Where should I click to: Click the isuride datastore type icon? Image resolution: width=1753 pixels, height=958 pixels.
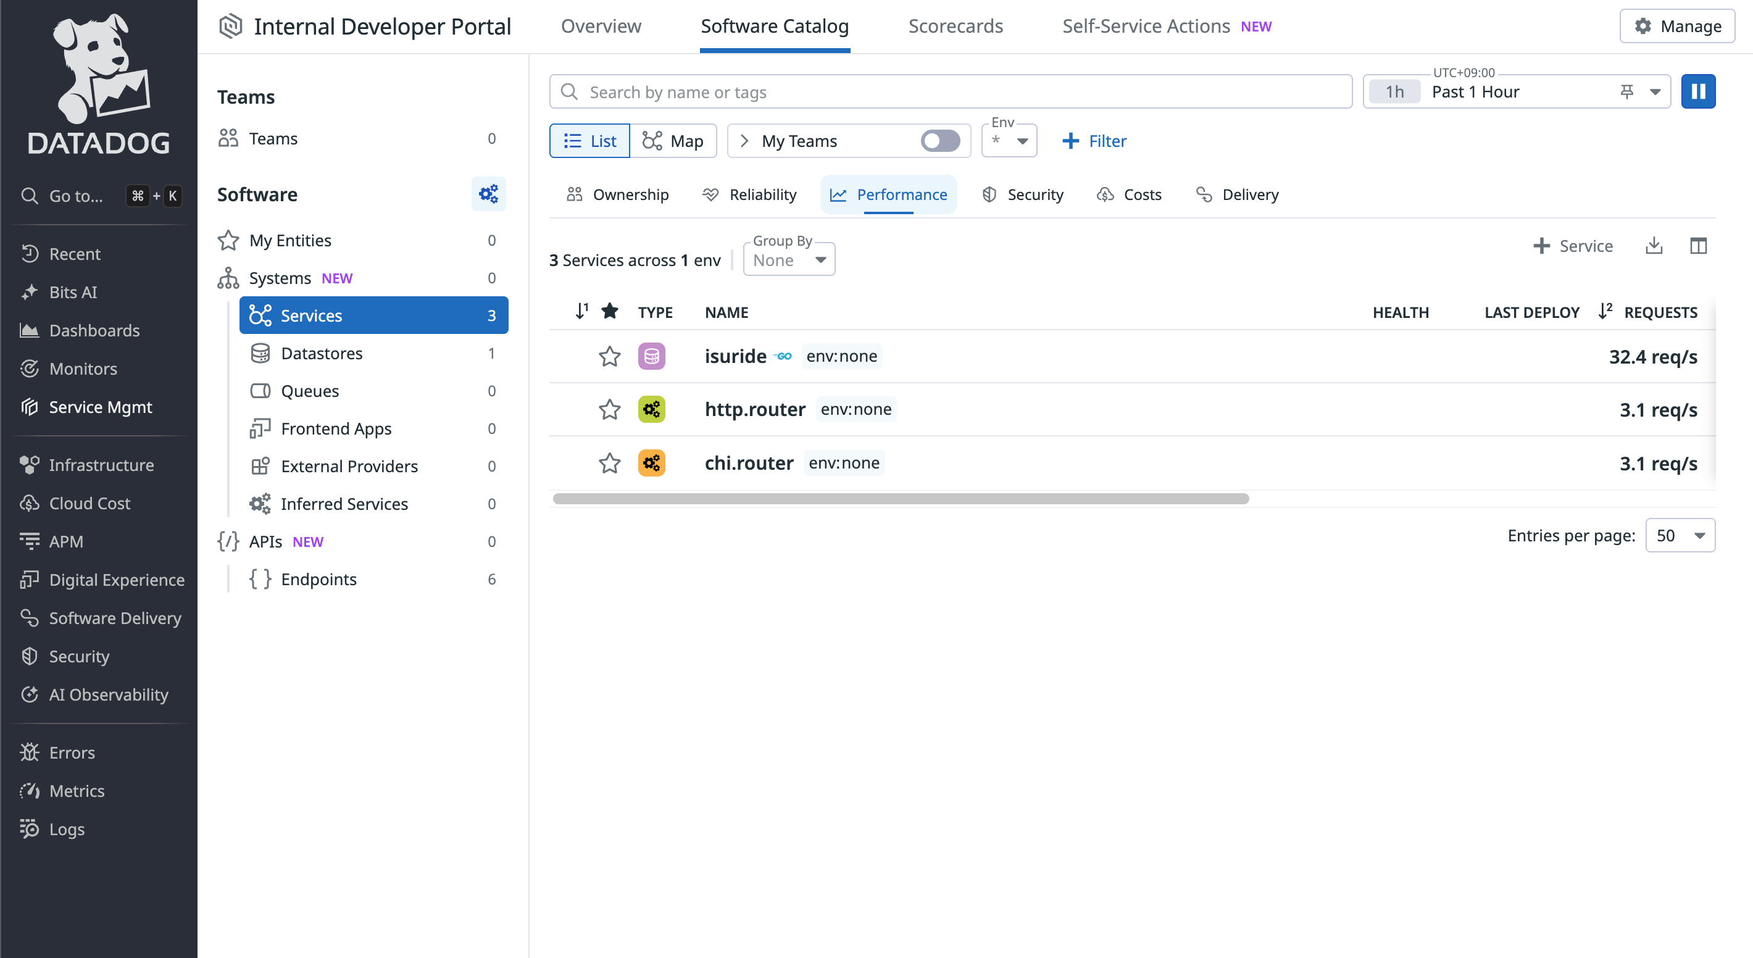click(x=651, y=356)
